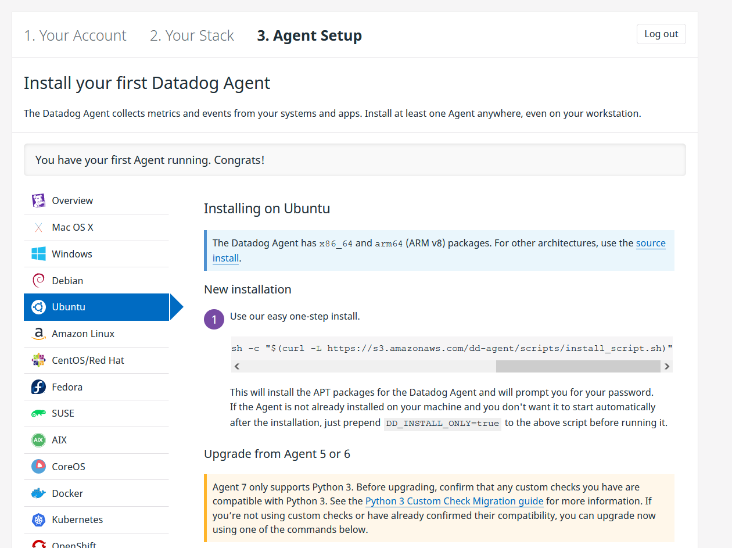Screen dimensions: 732x548
Task: Click 'New installation' heading
Action: coord(247,289)
